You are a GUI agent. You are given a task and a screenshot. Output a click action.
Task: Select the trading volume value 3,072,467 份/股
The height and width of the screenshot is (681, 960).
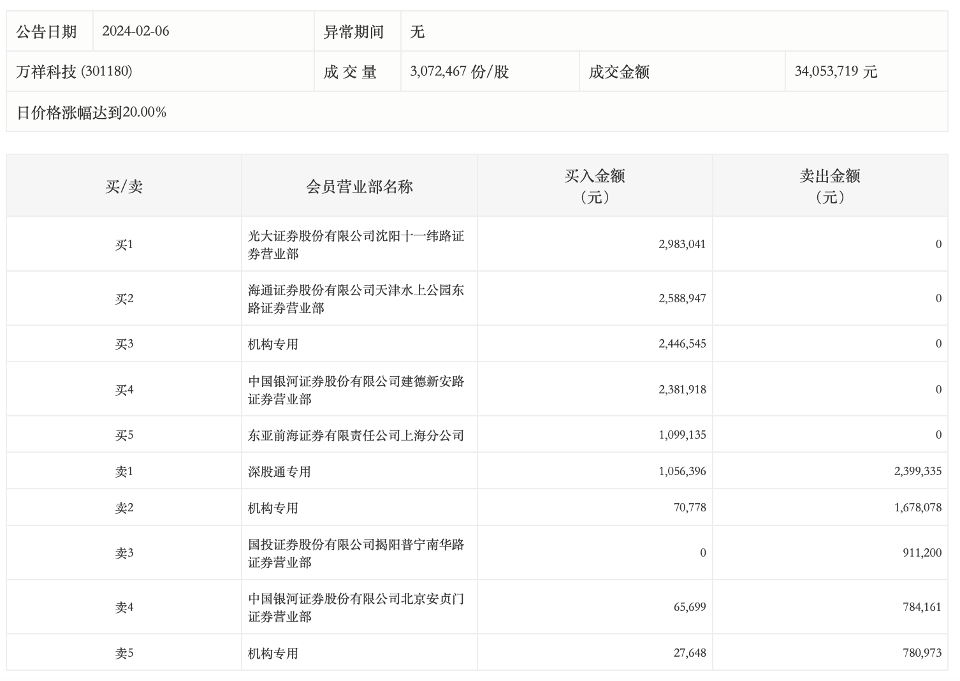pos(459,71)
